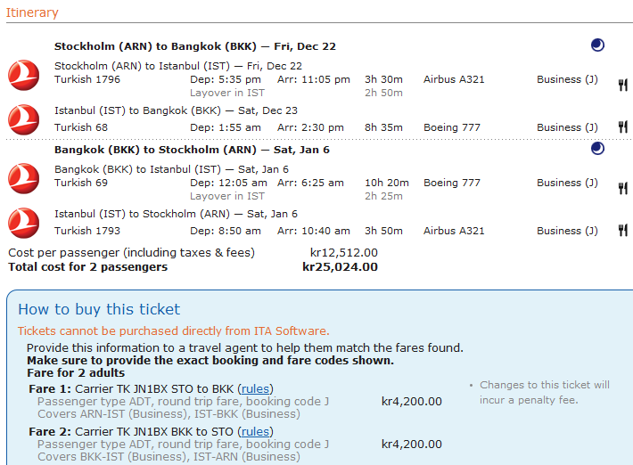This screenshot has width=633, height=465.
Task: Click the Itinerary section heading
Action: point(32,12)
